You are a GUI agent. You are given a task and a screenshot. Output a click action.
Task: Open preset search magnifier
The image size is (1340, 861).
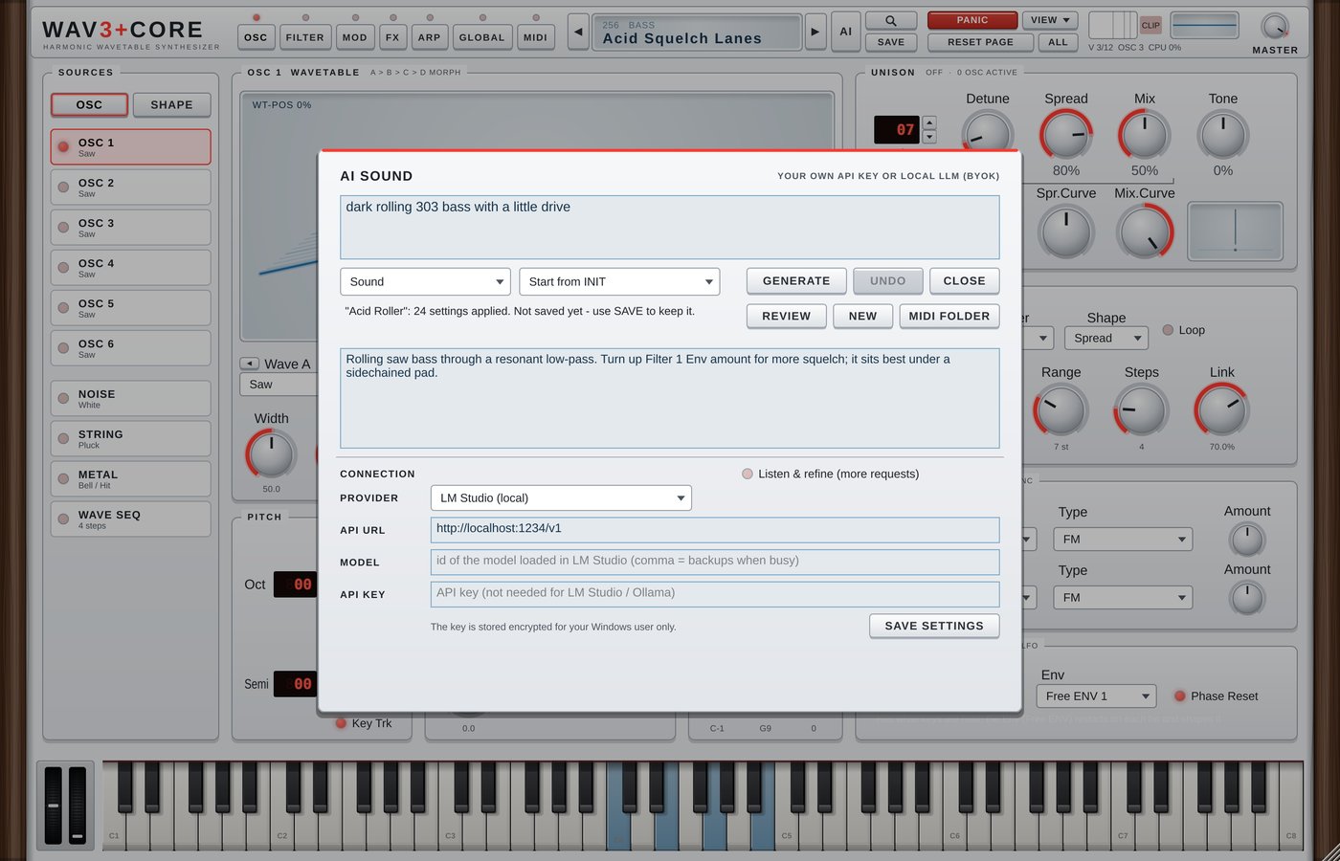[890, 20]
